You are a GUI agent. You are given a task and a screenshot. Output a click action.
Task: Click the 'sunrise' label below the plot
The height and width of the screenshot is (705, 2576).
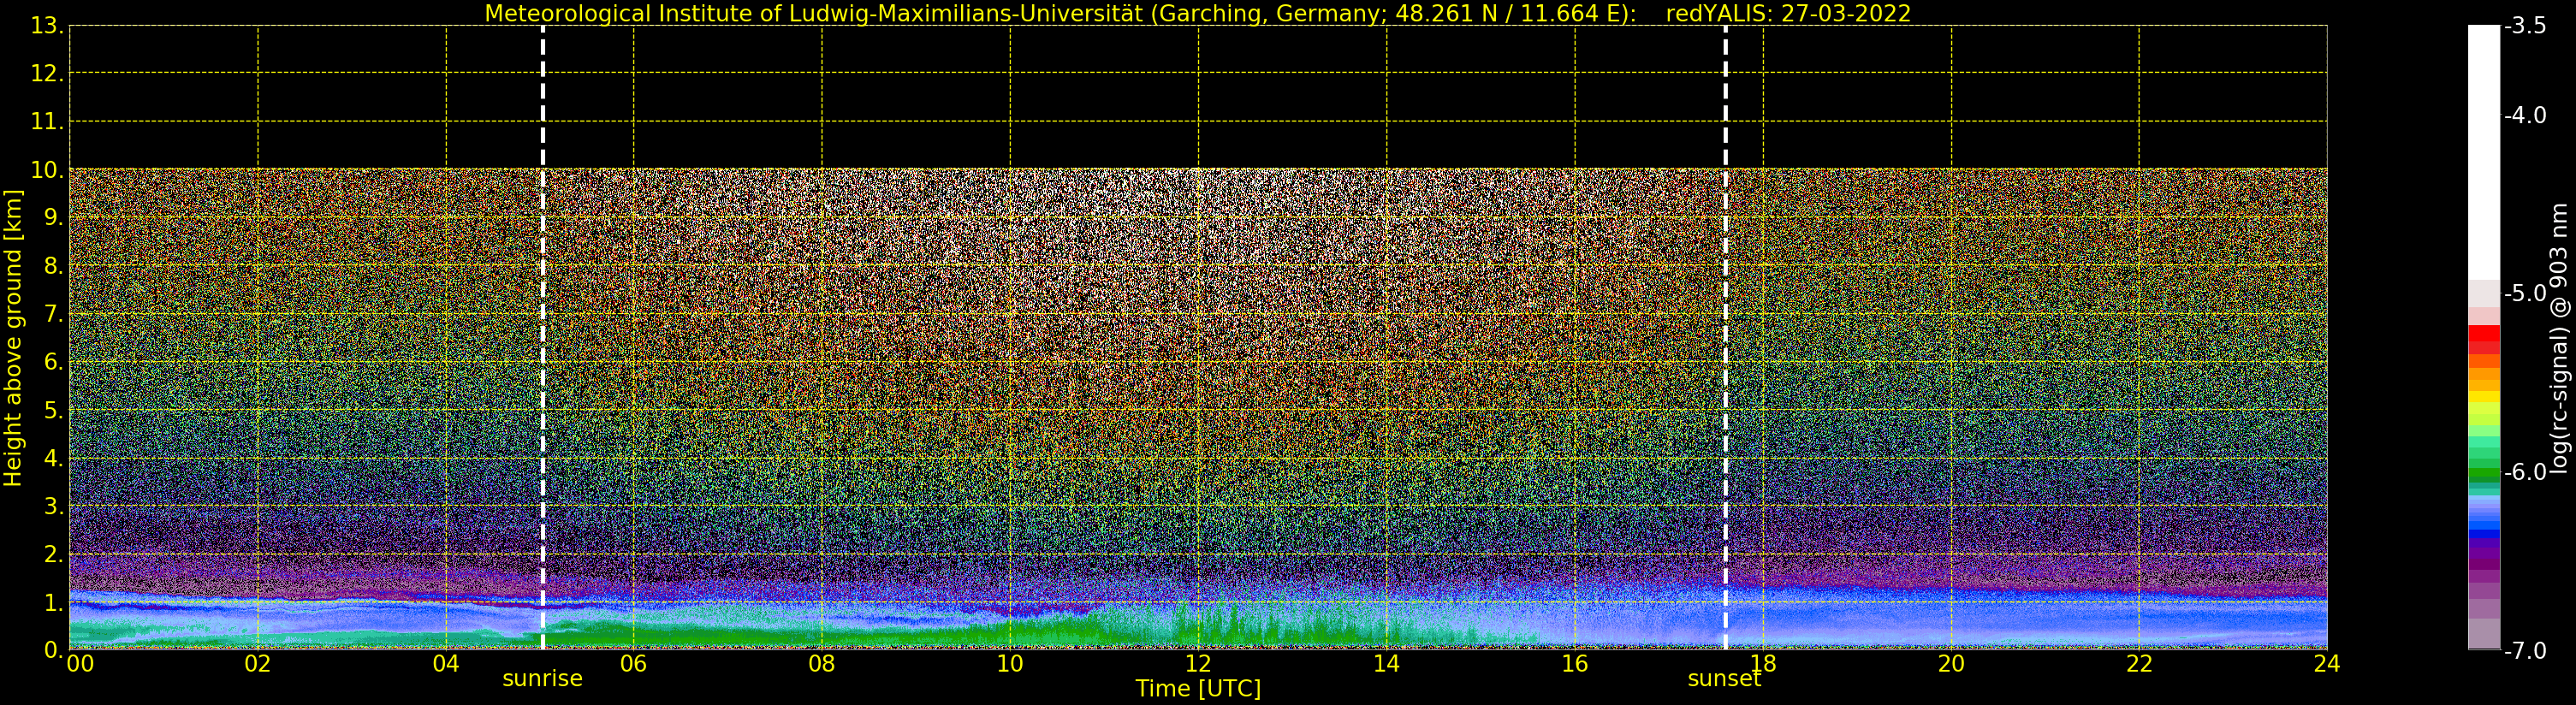(542, 679)
